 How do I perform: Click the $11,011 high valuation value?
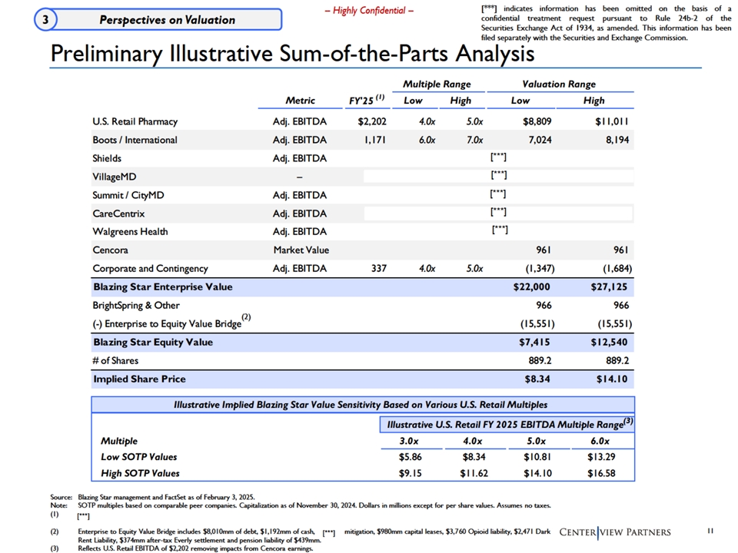[612, 121]
